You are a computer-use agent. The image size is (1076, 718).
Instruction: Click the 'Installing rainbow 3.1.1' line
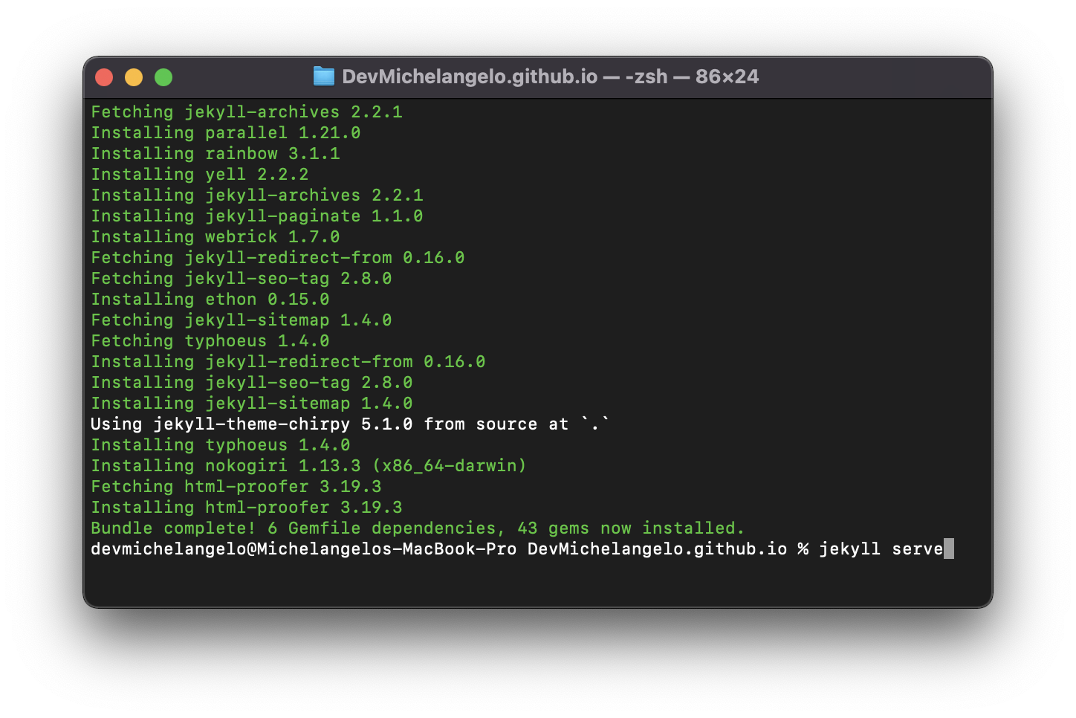pos(215,154)
